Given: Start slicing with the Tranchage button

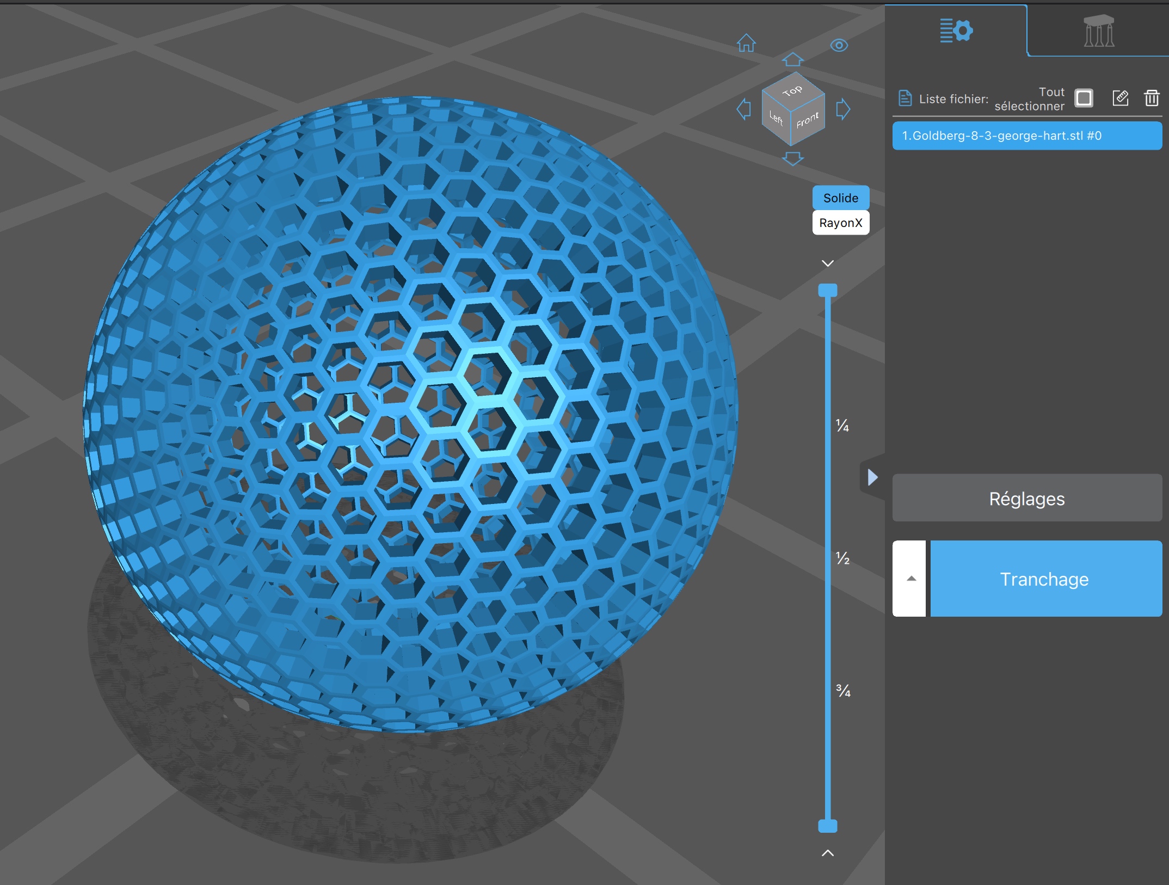Looking at the screenshot, I should pyautogui.click(x=1046, y=579).
